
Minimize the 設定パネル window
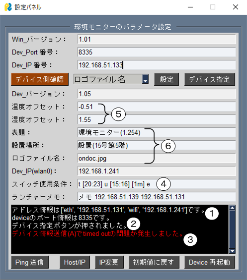[x=190, y=7]
